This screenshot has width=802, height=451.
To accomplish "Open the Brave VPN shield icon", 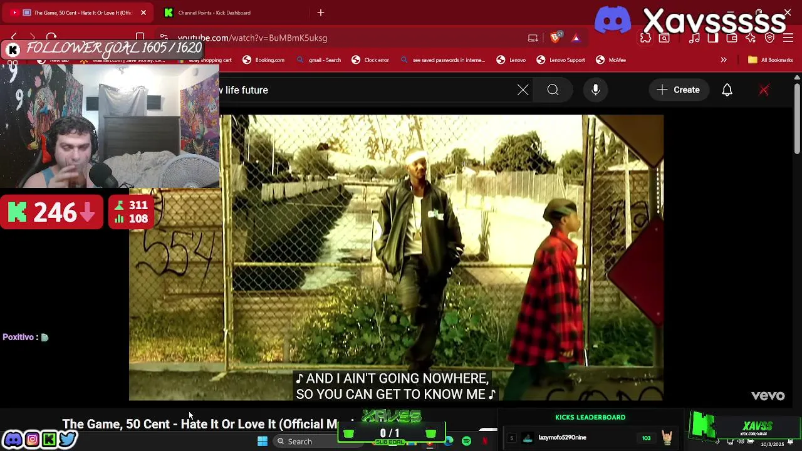I will click(770, 38).
